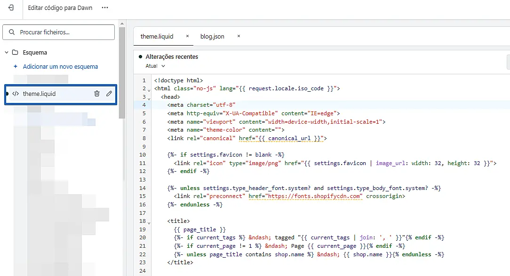Open the Atual version dropdown
The width and height of the screenshot is (510, 276).
[155, 66]
